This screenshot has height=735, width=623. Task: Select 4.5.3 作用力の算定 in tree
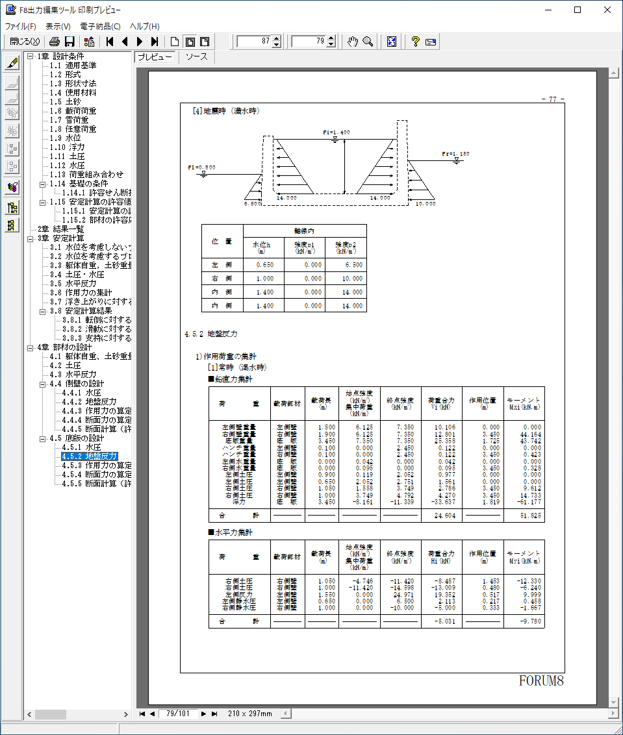(x=97, y=466)
